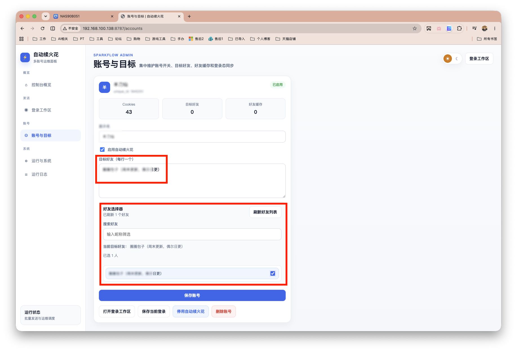The image size is (517, 352).
Task: Click the browser forward arrow
Action: [x=32, y=28]
